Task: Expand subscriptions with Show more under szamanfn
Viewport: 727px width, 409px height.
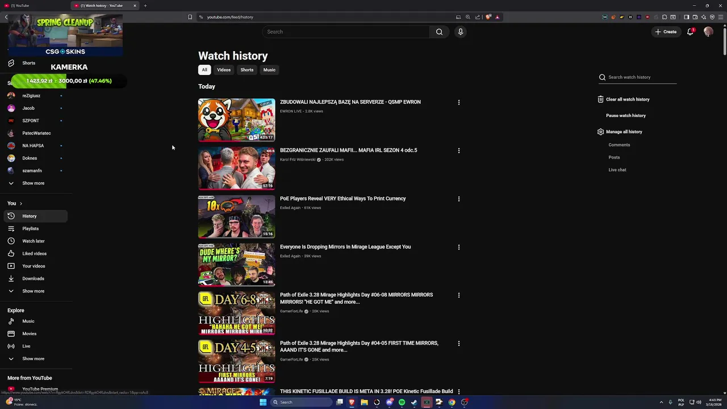Action: (33, 183)
